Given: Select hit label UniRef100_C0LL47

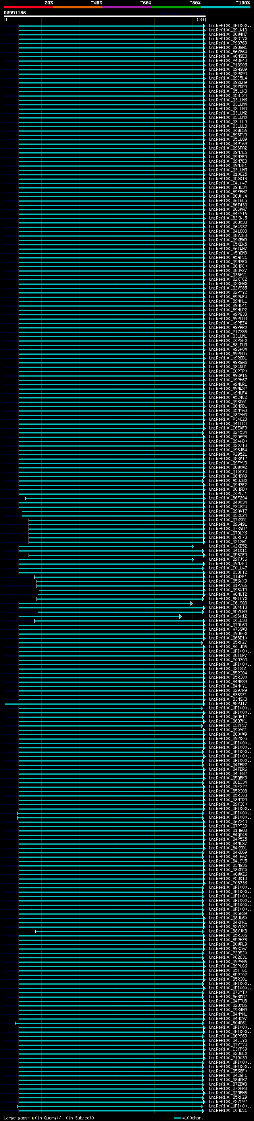Looking at the screenshot, I should 228,568.
